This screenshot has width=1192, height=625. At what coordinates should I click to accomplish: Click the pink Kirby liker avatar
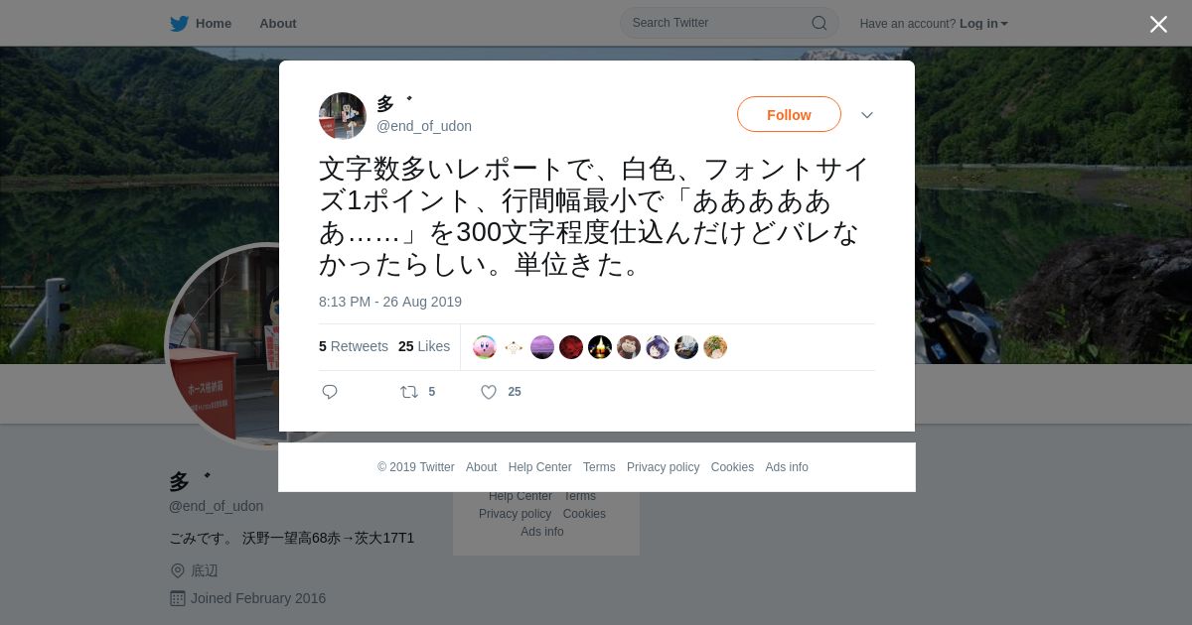(485, 347)
